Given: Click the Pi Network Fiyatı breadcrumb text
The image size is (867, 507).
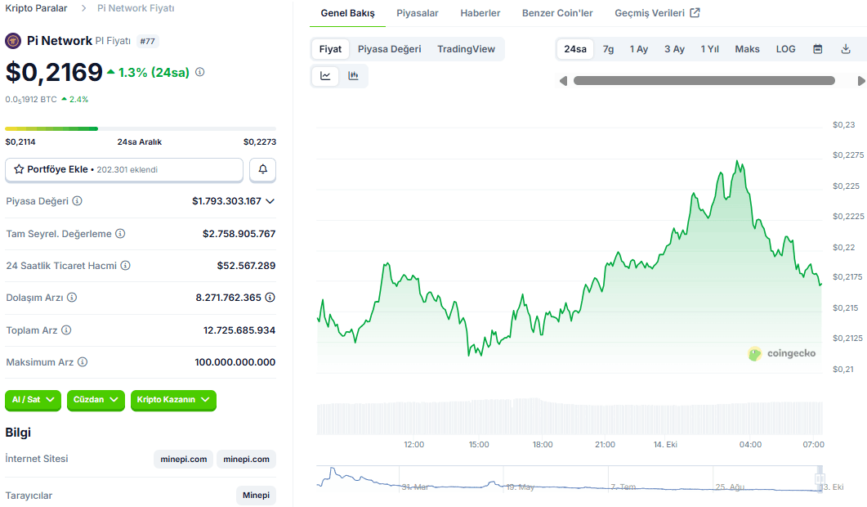Looking at the screenshot, I should [x=136, y=8].
